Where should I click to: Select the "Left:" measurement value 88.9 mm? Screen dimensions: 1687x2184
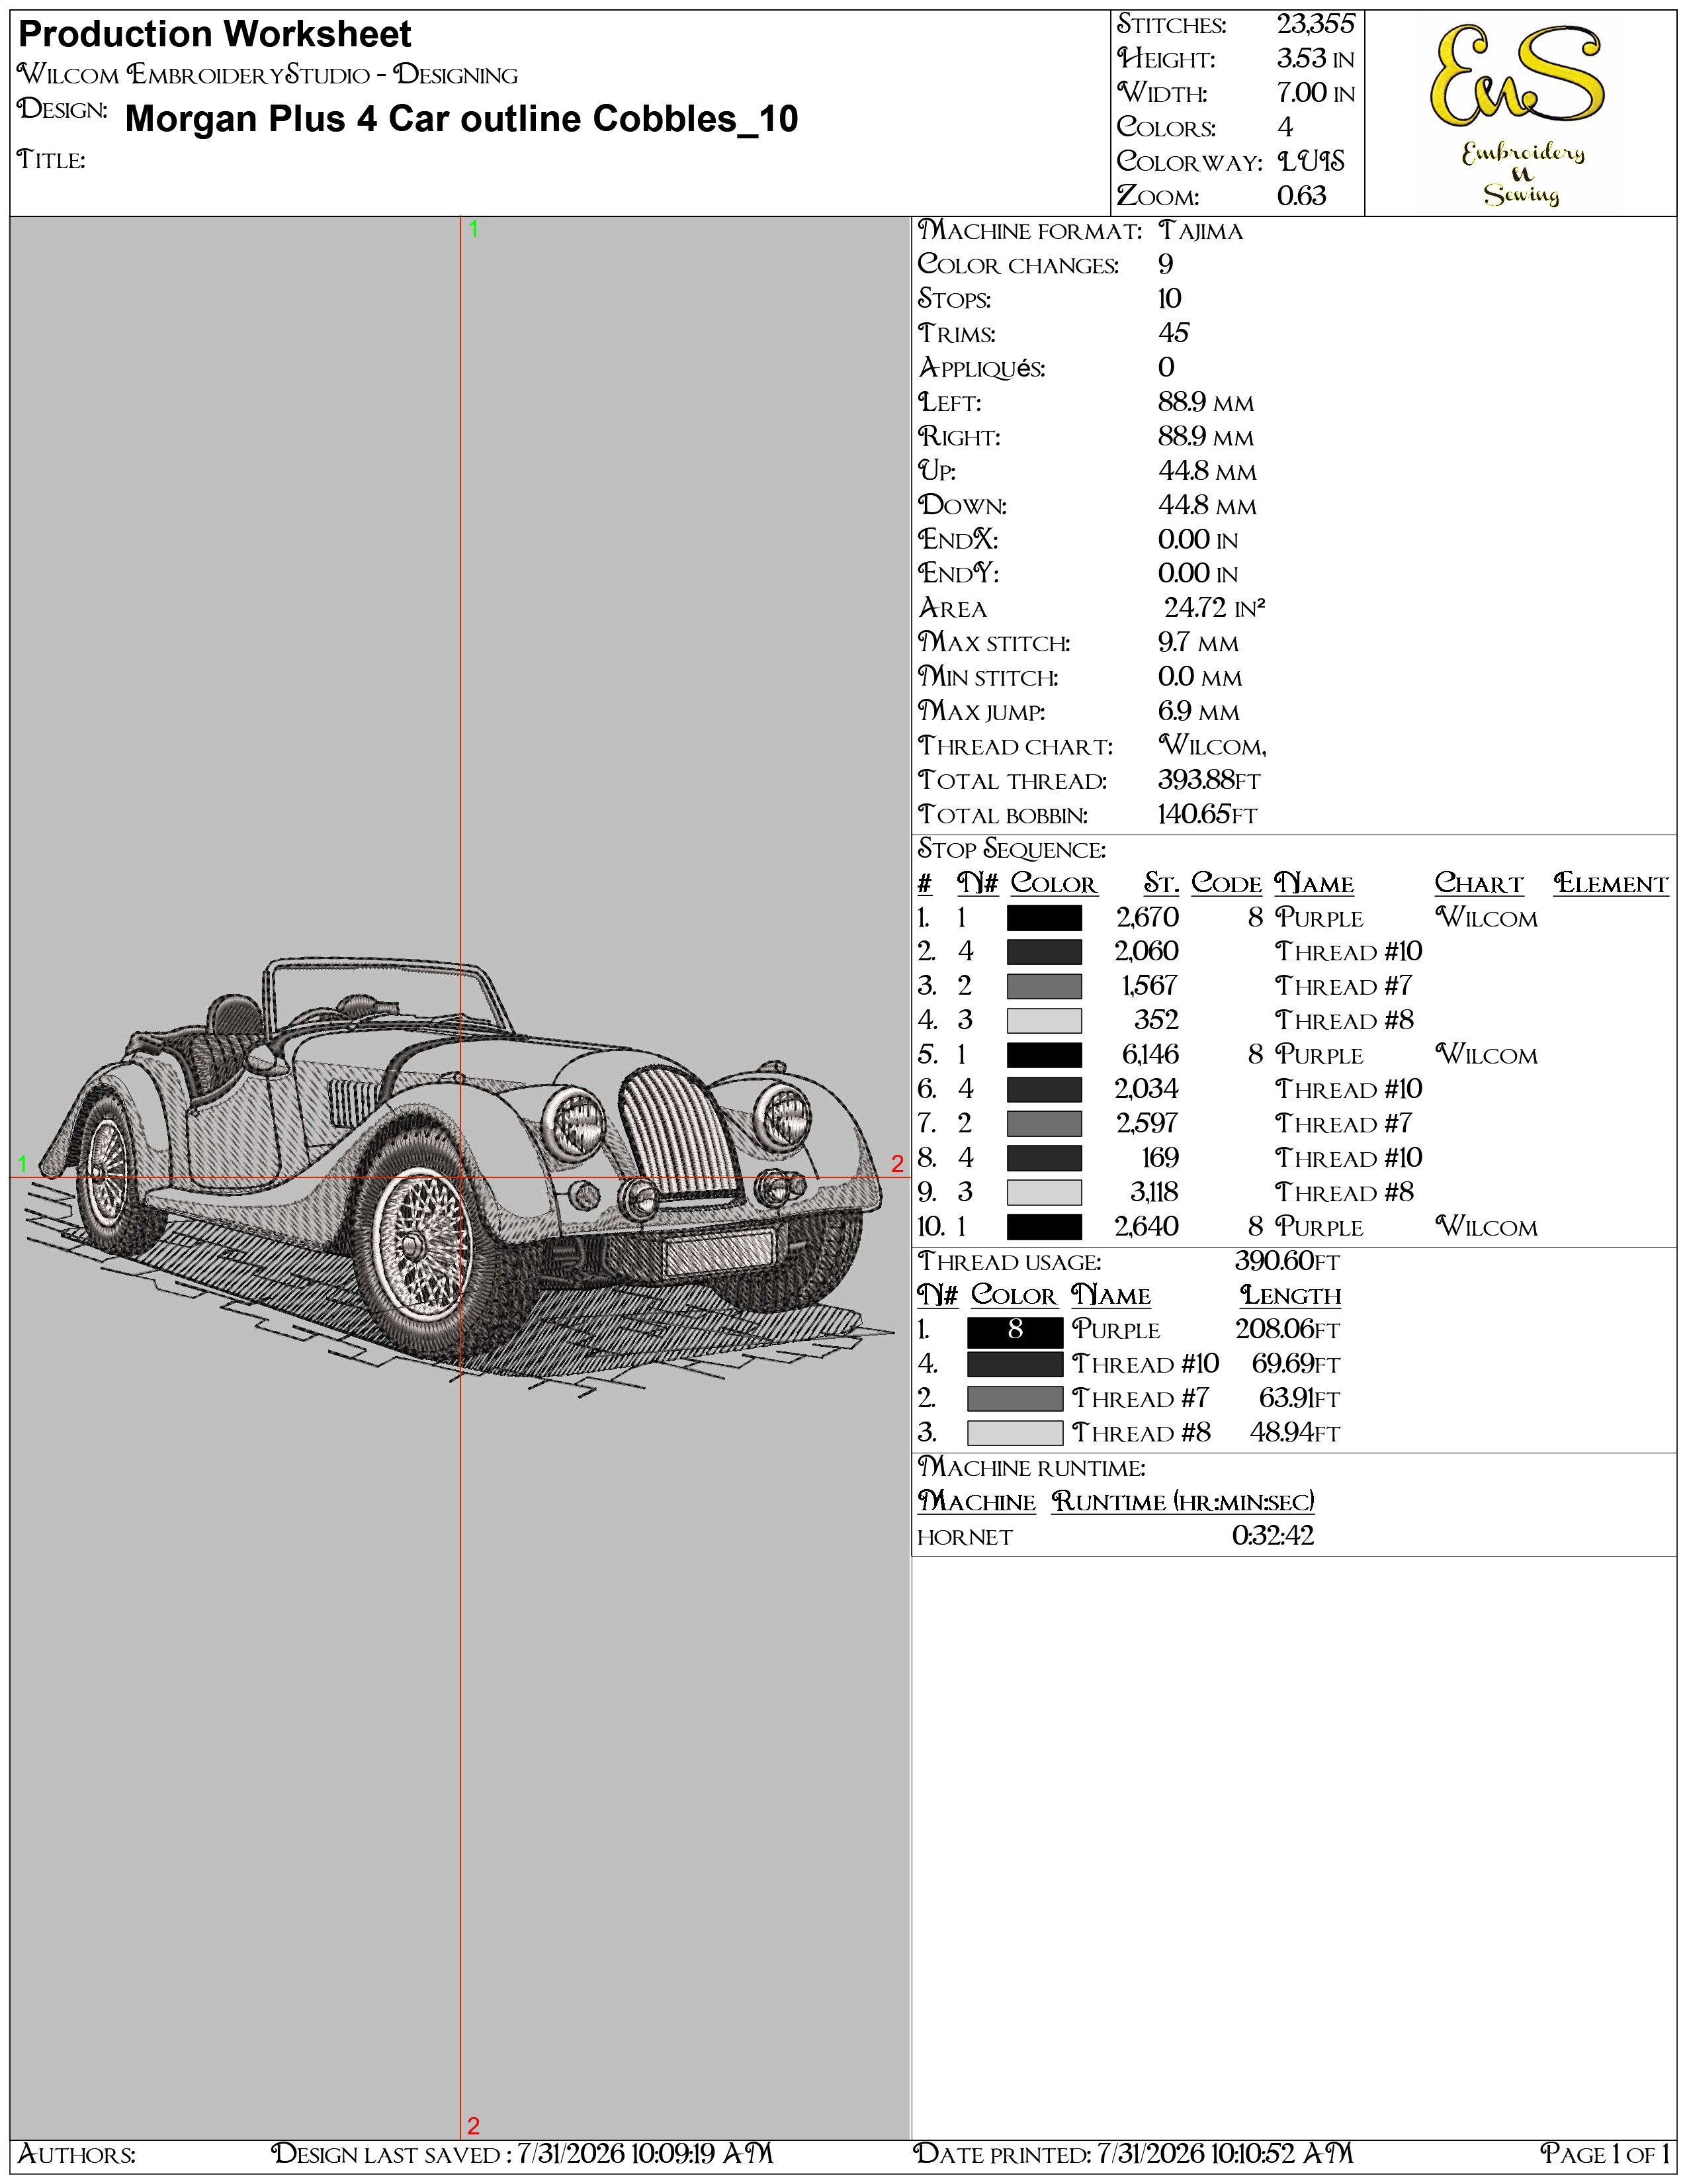pyautogui.click(x=1205, y=402)
